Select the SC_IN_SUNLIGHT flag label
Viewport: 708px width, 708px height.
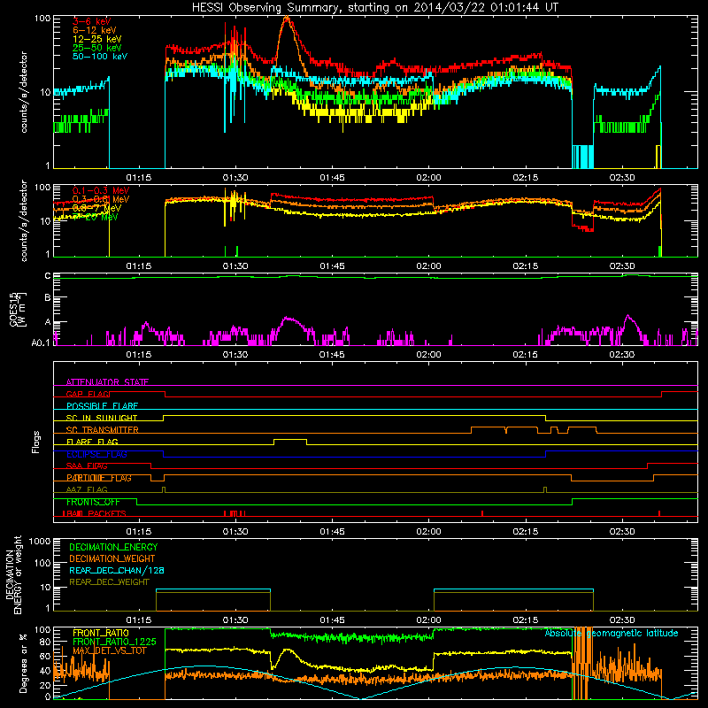tap(102, 418)
